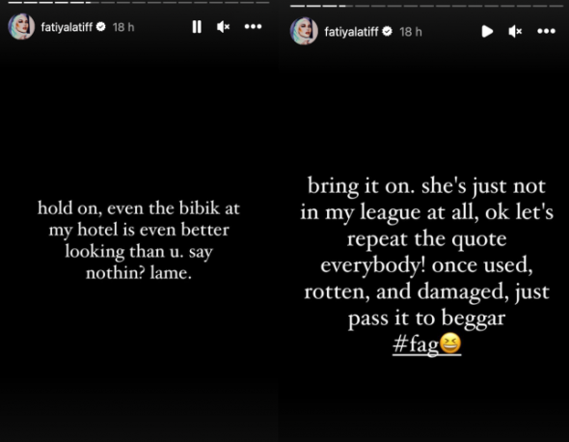
Task: Pause the left story playback
Action: pos(197,26)
